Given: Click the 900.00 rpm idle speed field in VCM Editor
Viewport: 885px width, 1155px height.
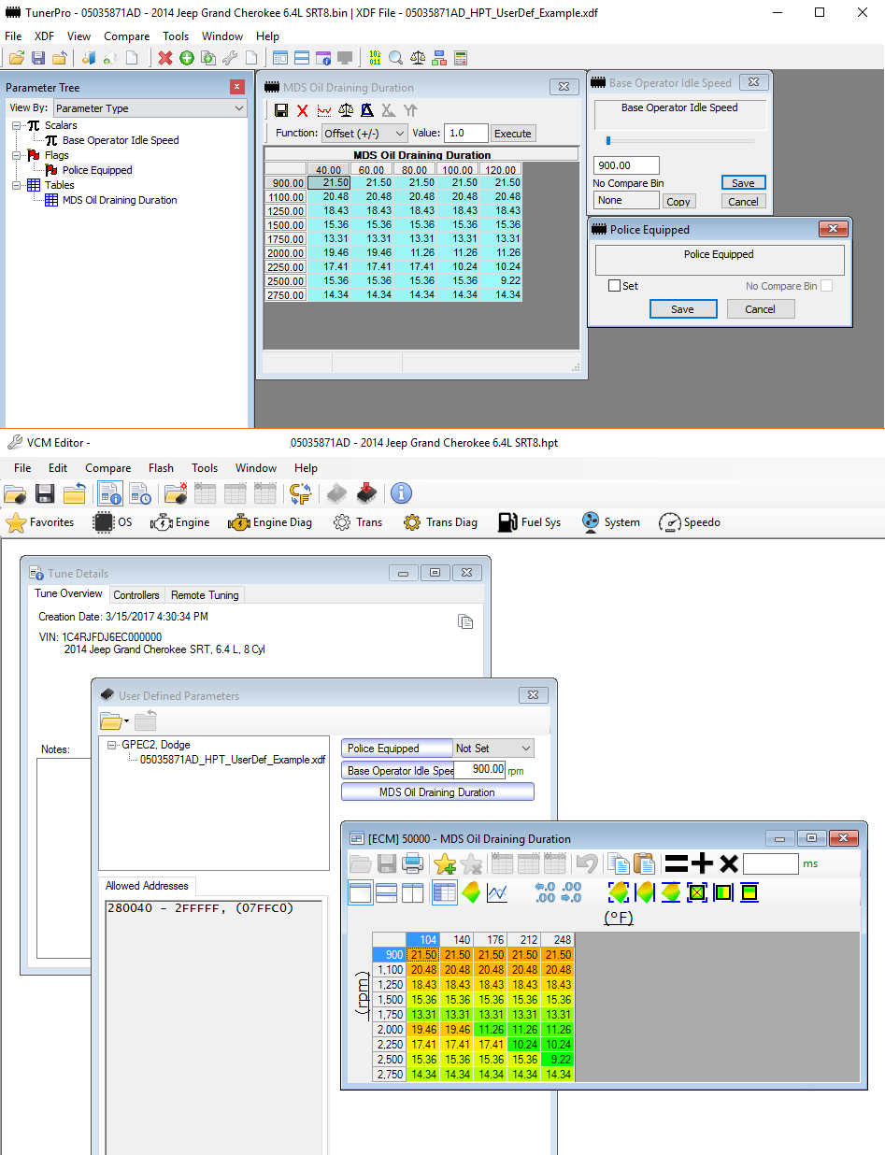Looking at the screenshot, I should pos(479,770).
